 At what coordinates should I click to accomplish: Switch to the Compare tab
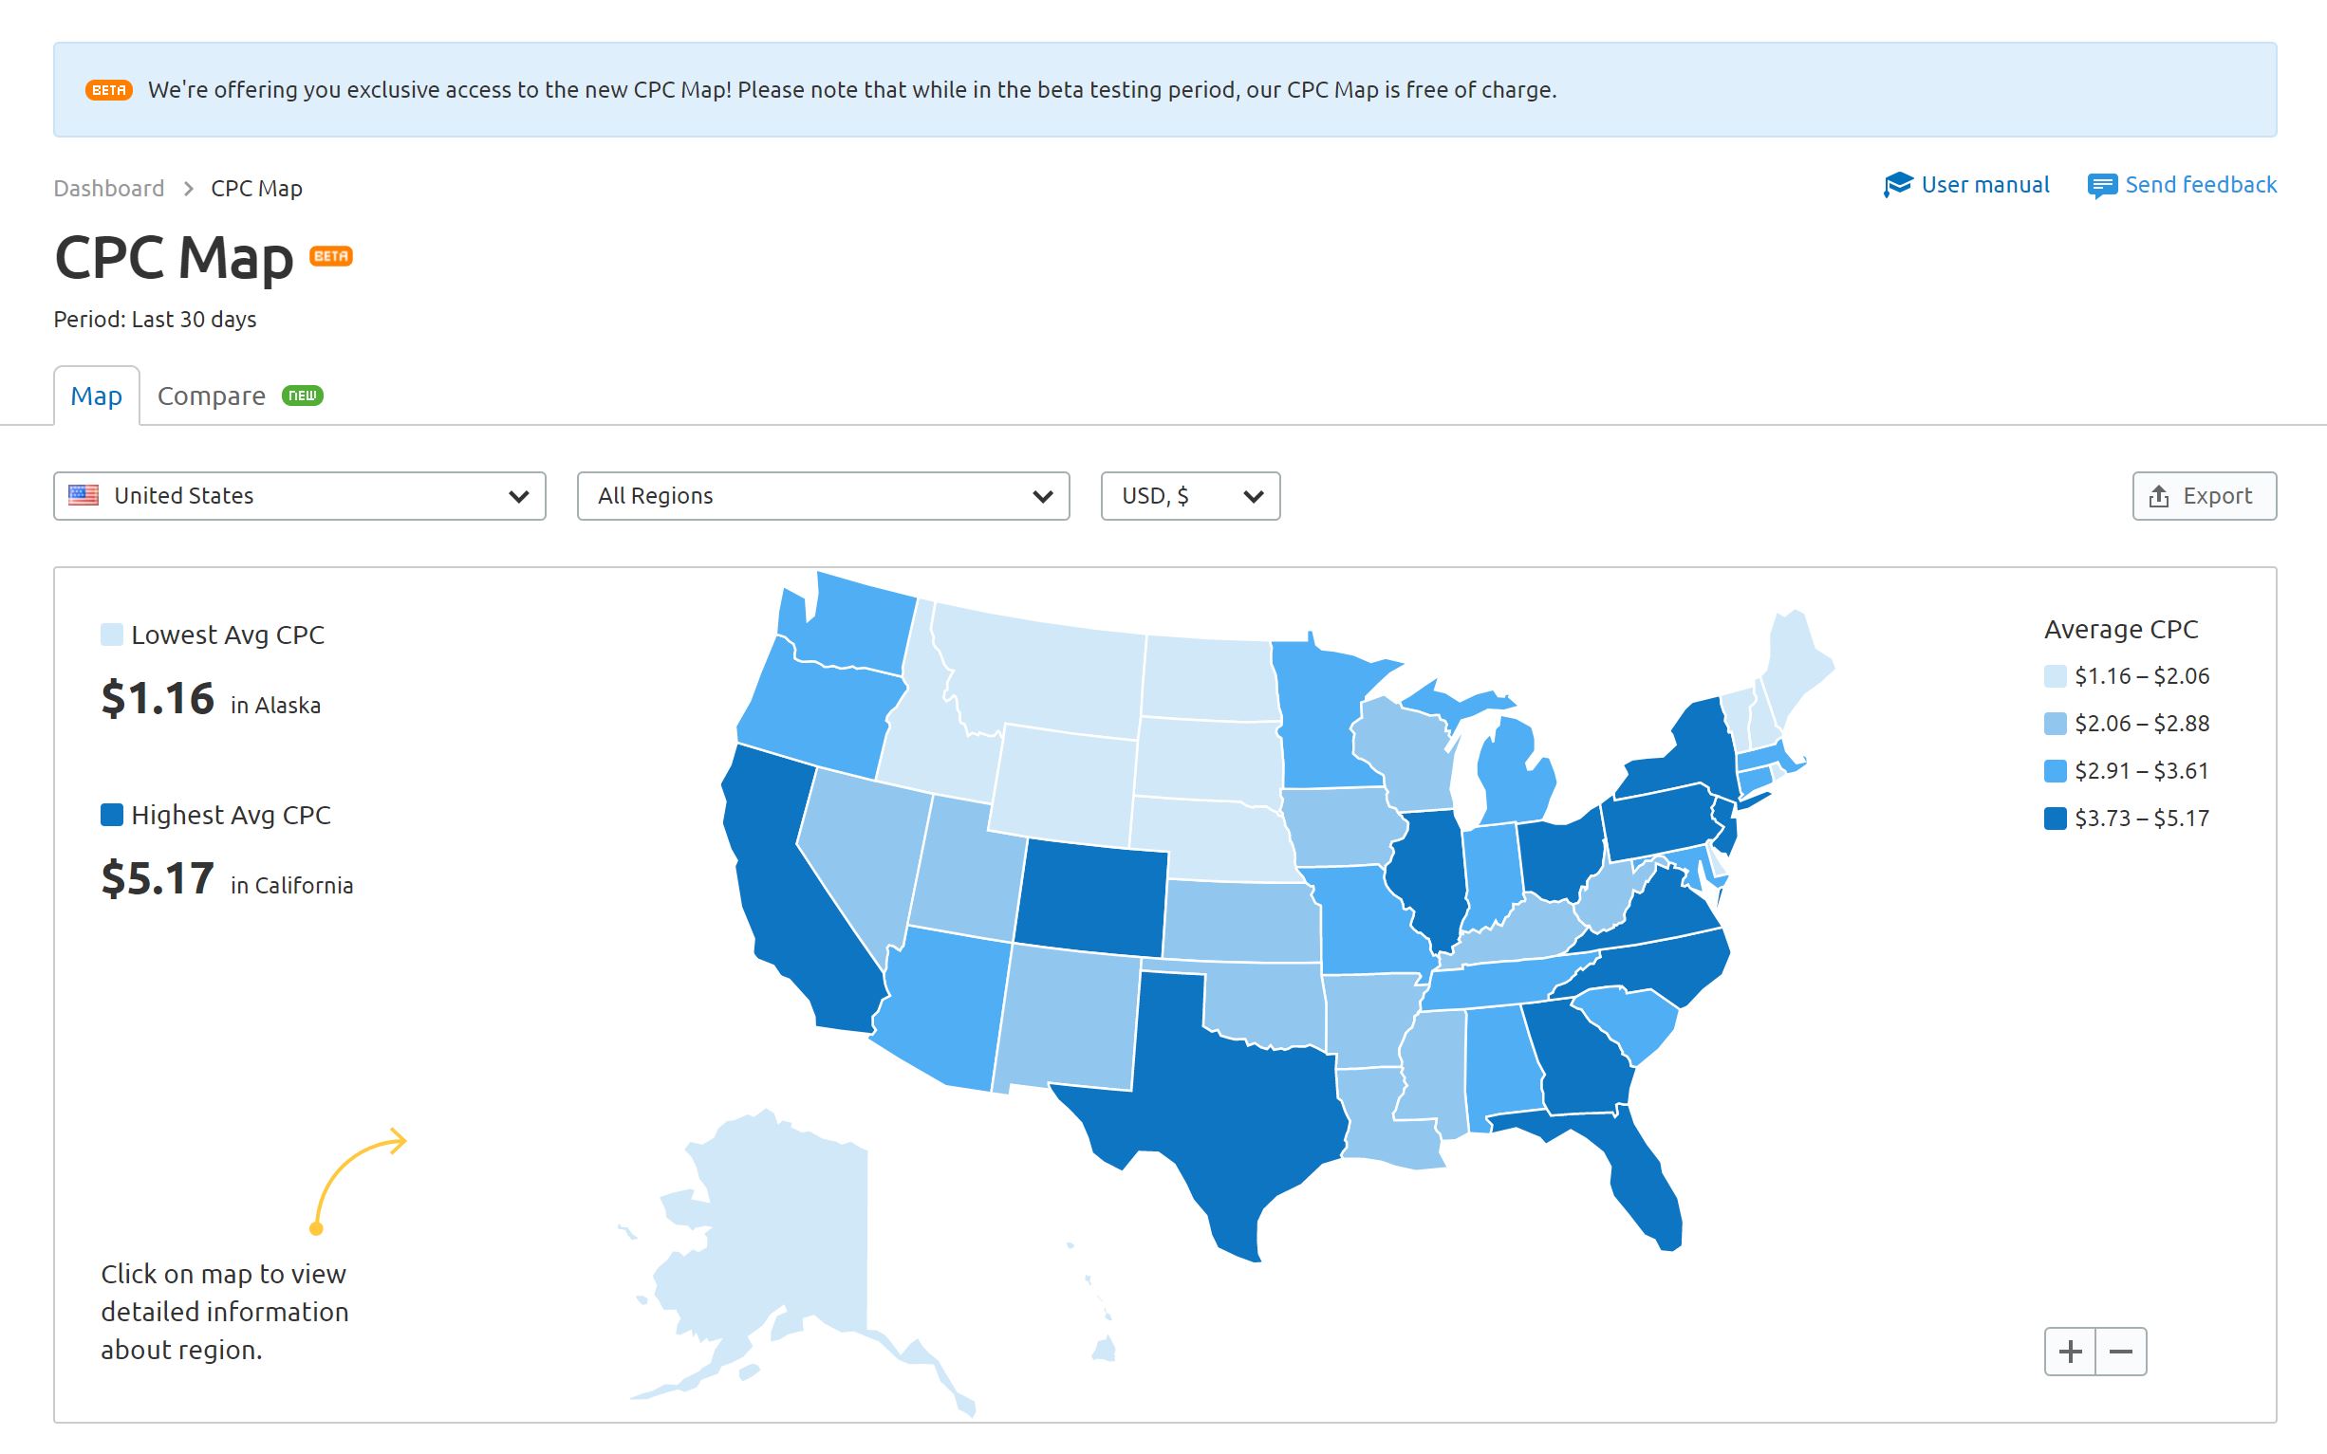[212, 395]
